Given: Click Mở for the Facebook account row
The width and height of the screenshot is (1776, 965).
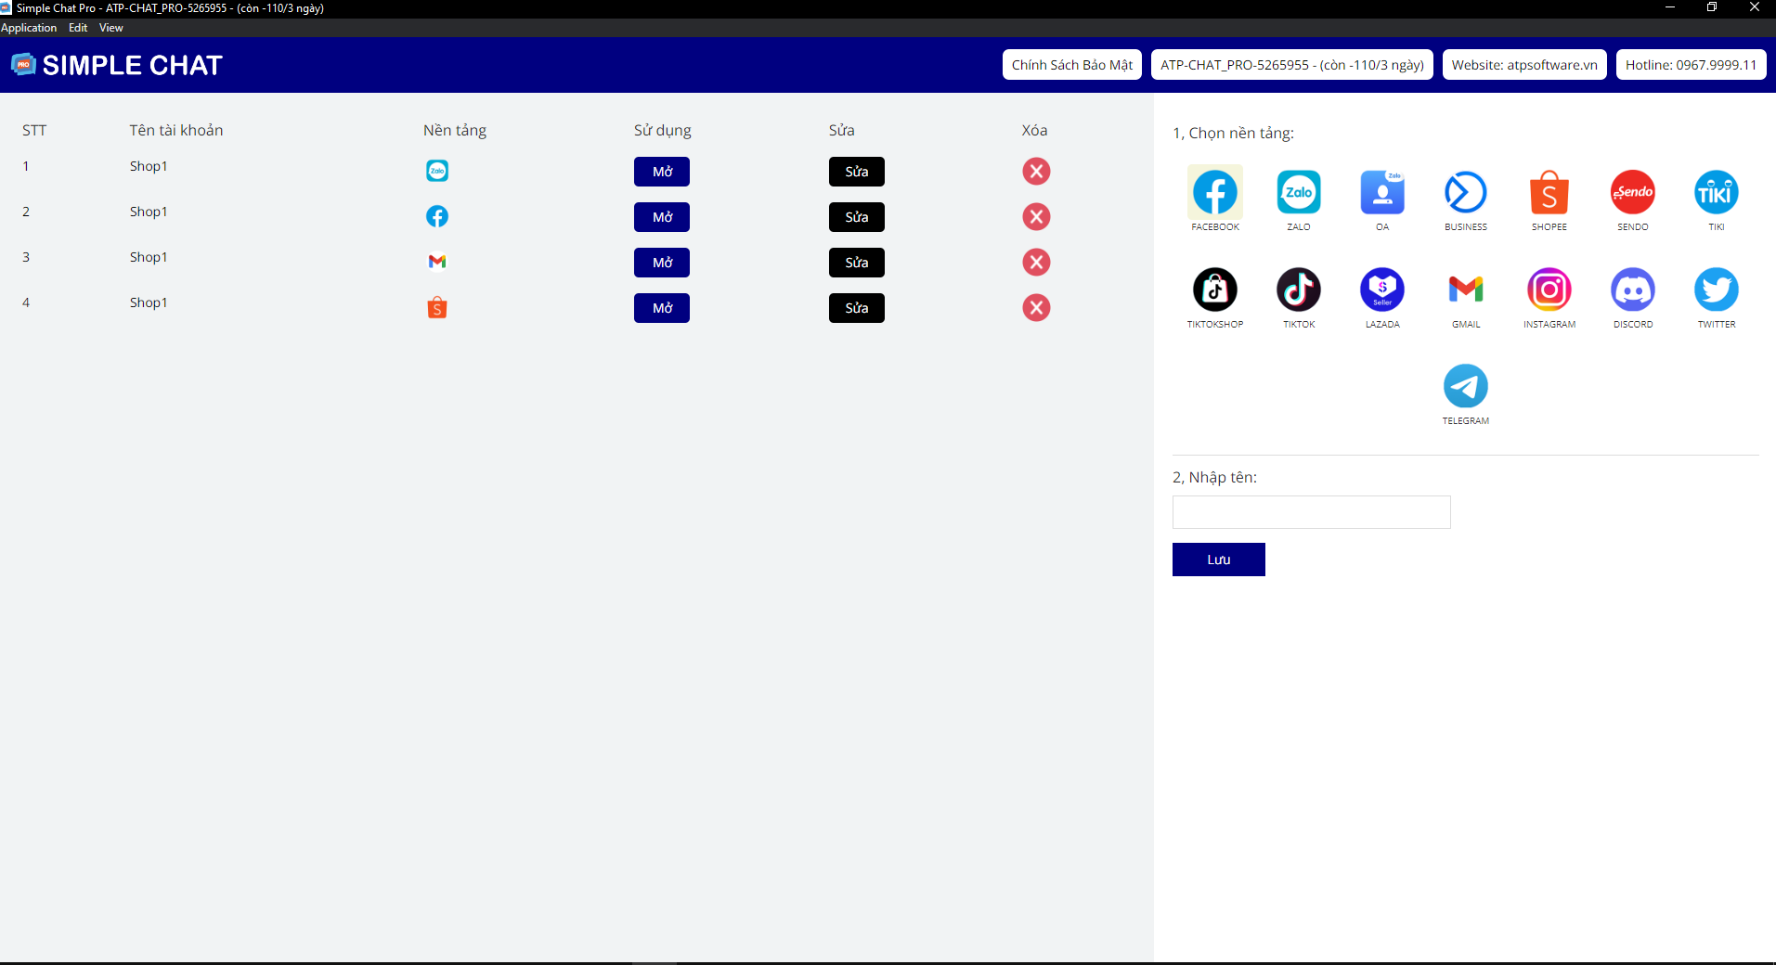Looking at the screenshot, I should [661, 217].
